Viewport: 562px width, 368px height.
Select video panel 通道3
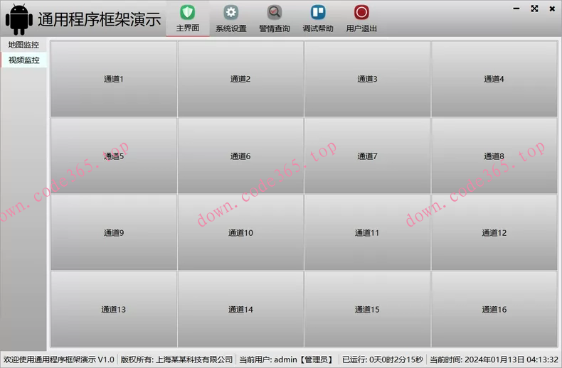367,79
